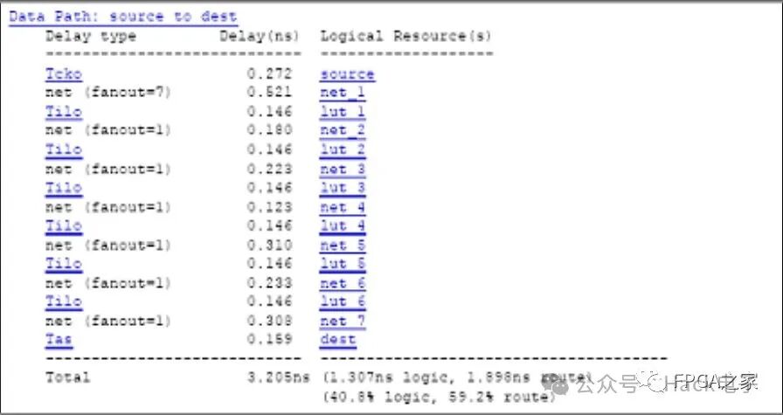
Task: Open the net_2 resource link
Action: [x=343, y=130]
